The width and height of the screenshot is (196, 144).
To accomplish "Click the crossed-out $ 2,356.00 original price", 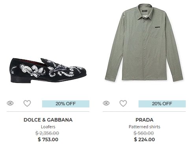I will [47, 133].
